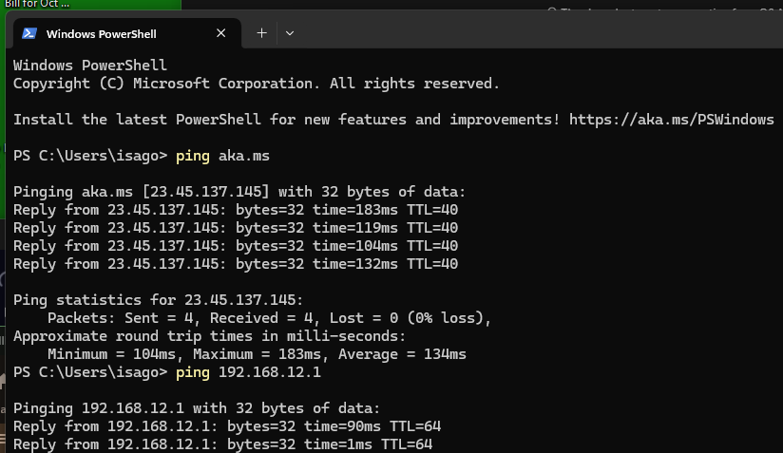Click the reply line with time=183ms

236,210
